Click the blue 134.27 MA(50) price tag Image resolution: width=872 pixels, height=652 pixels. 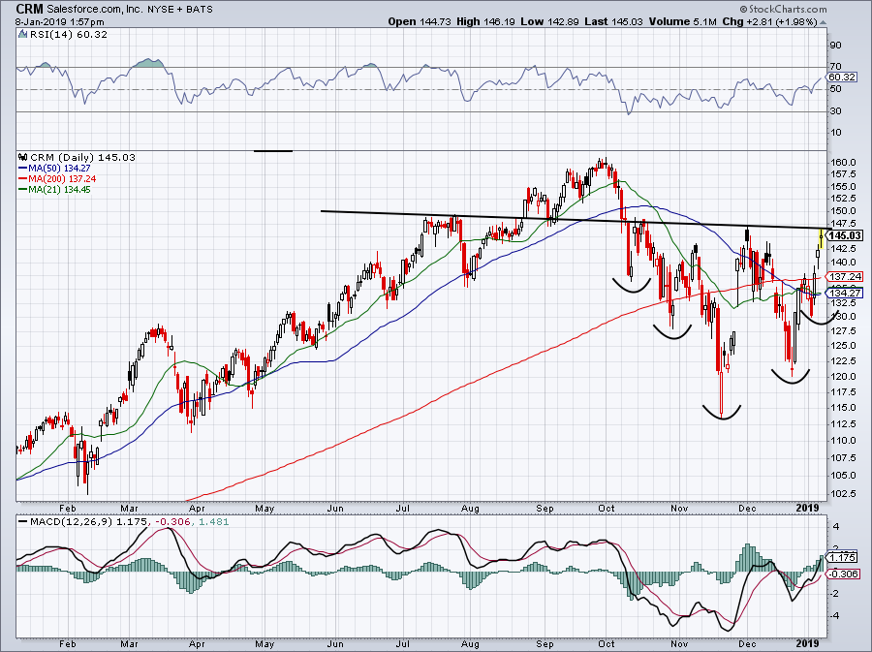[845, 293]
